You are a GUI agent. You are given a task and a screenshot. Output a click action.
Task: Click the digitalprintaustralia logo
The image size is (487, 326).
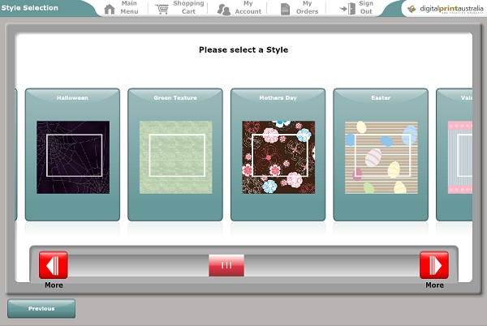(446, 9)
